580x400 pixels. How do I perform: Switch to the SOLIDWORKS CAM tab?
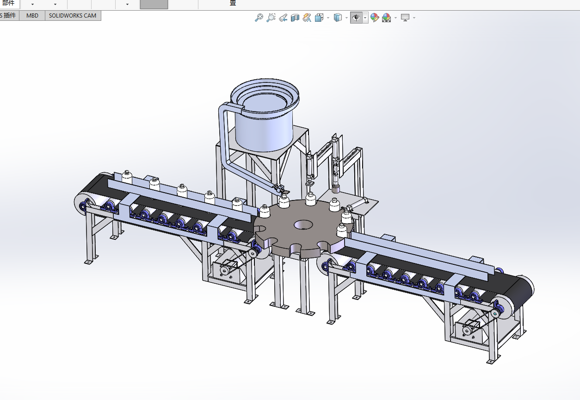coord(73,15)
